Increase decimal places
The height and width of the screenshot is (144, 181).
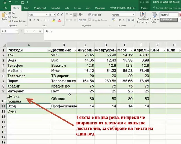pos(129,20)
